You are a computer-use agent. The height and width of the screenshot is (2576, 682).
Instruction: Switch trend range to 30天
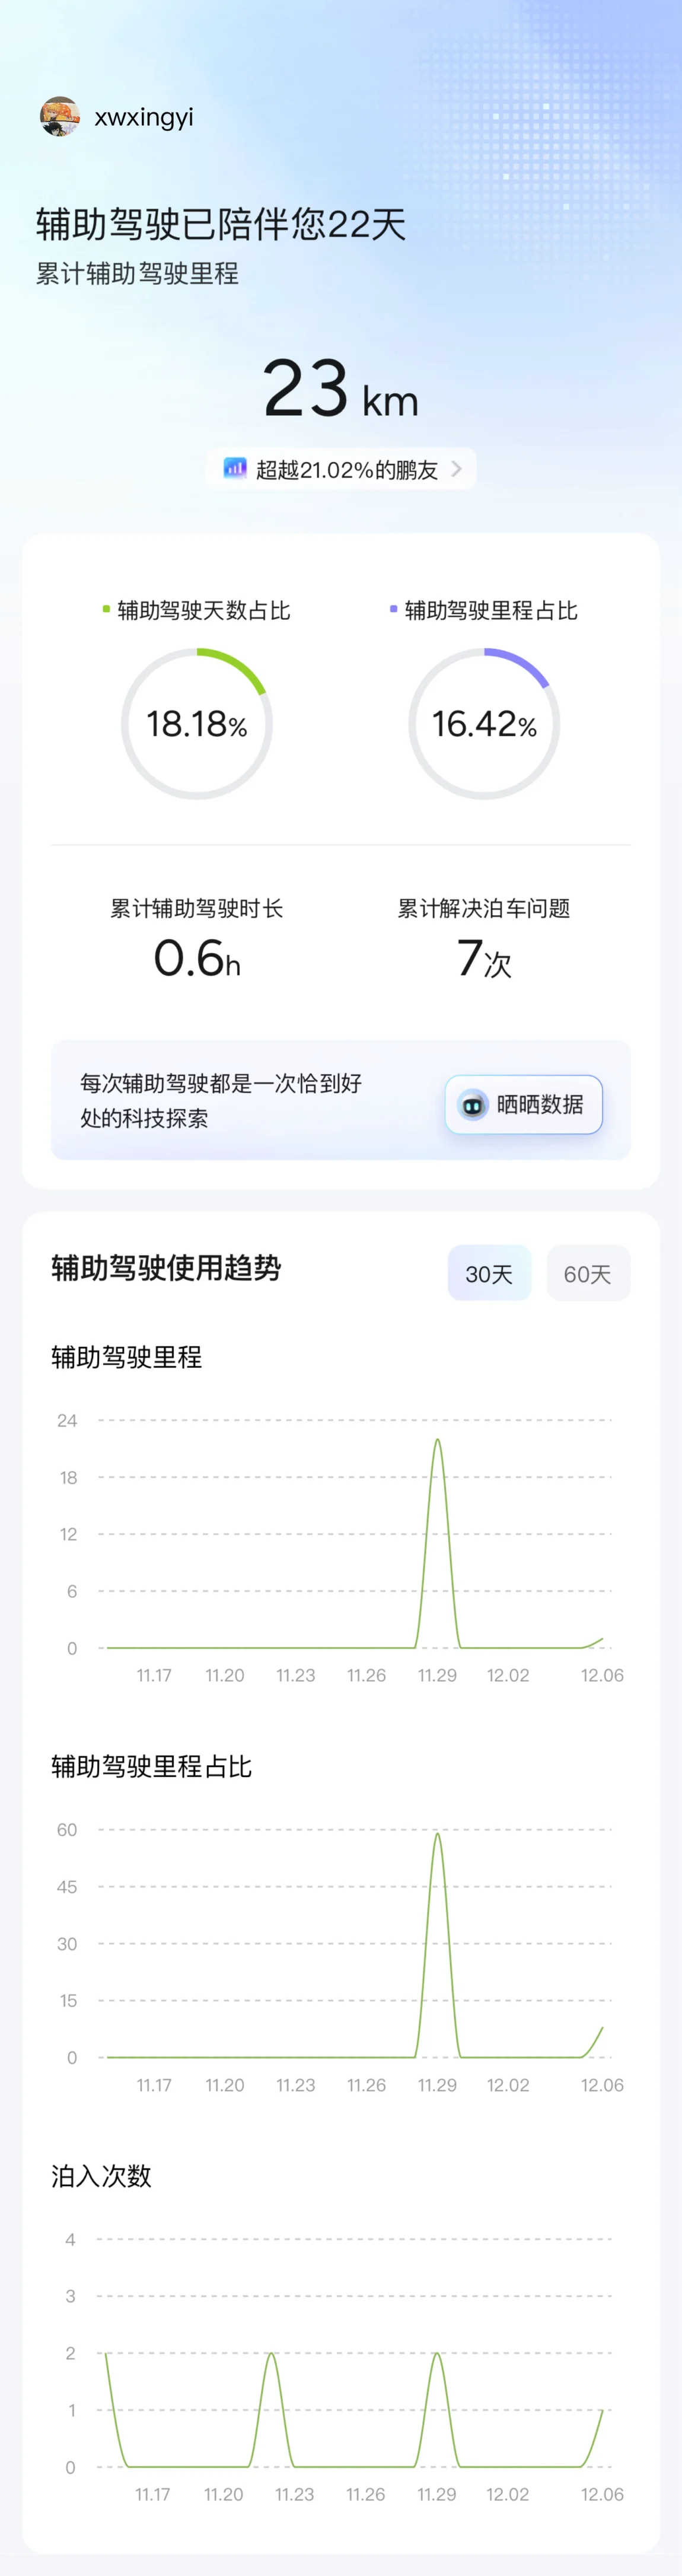pos(489,1273)
